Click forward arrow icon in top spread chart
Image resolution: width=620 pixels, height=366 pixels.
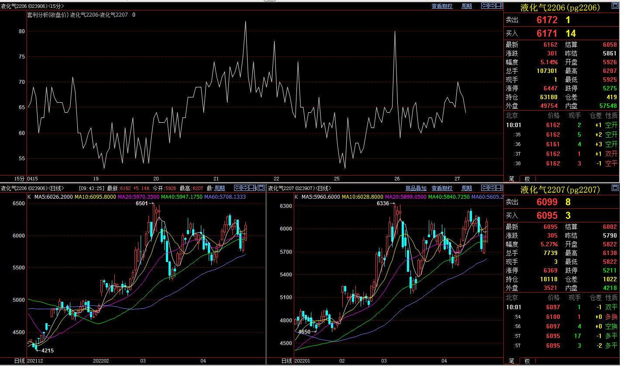[x=492, y=6]
